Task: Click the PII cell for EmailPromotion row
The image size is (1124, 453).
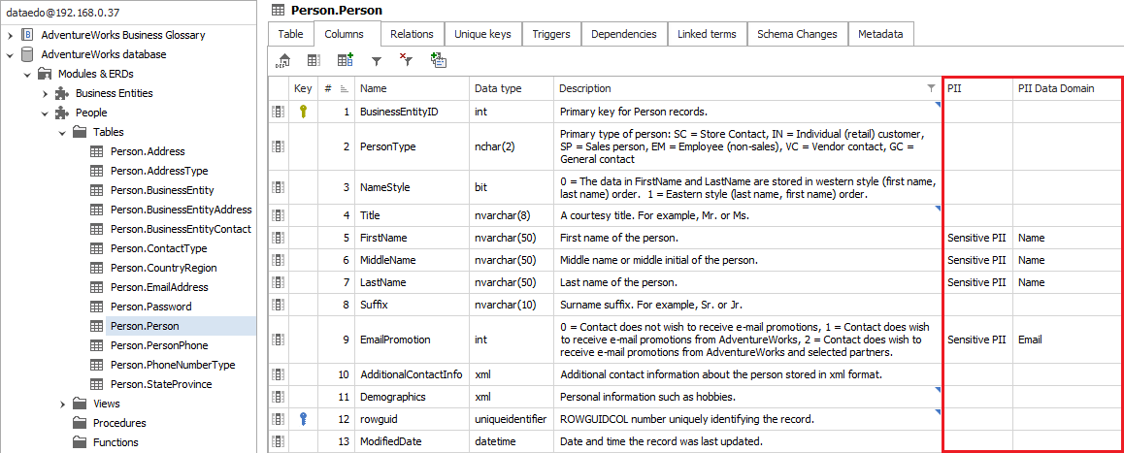Action: click(976, 340)
